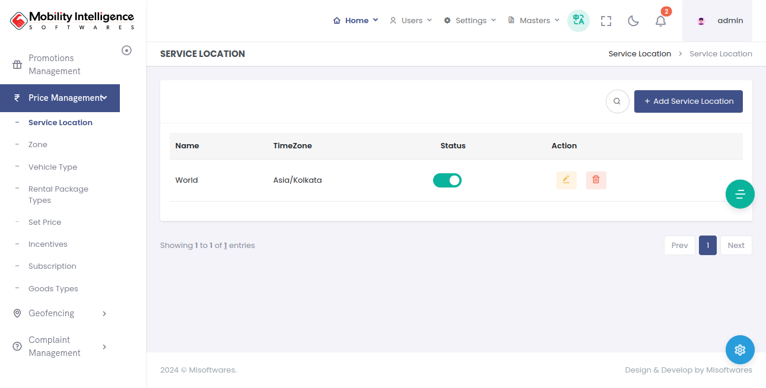The width and height of the screenshot is (766, 388).
Task: Delete the World service location
Action: [x=596, y=180]
